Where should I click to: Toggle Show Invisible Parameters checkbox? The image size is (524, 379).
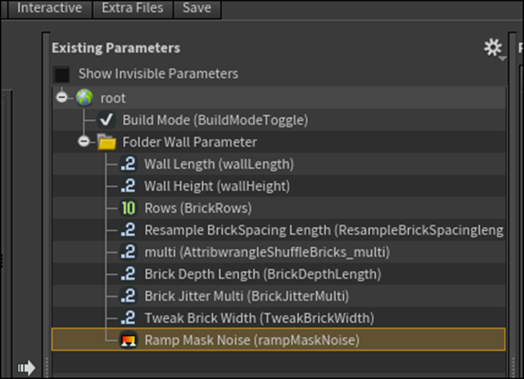pyautogui.click(x=61, y=74)
